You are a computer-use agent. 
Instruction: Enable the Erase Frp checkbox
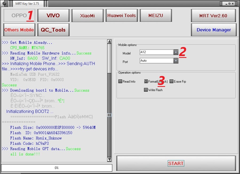[171, 81]
